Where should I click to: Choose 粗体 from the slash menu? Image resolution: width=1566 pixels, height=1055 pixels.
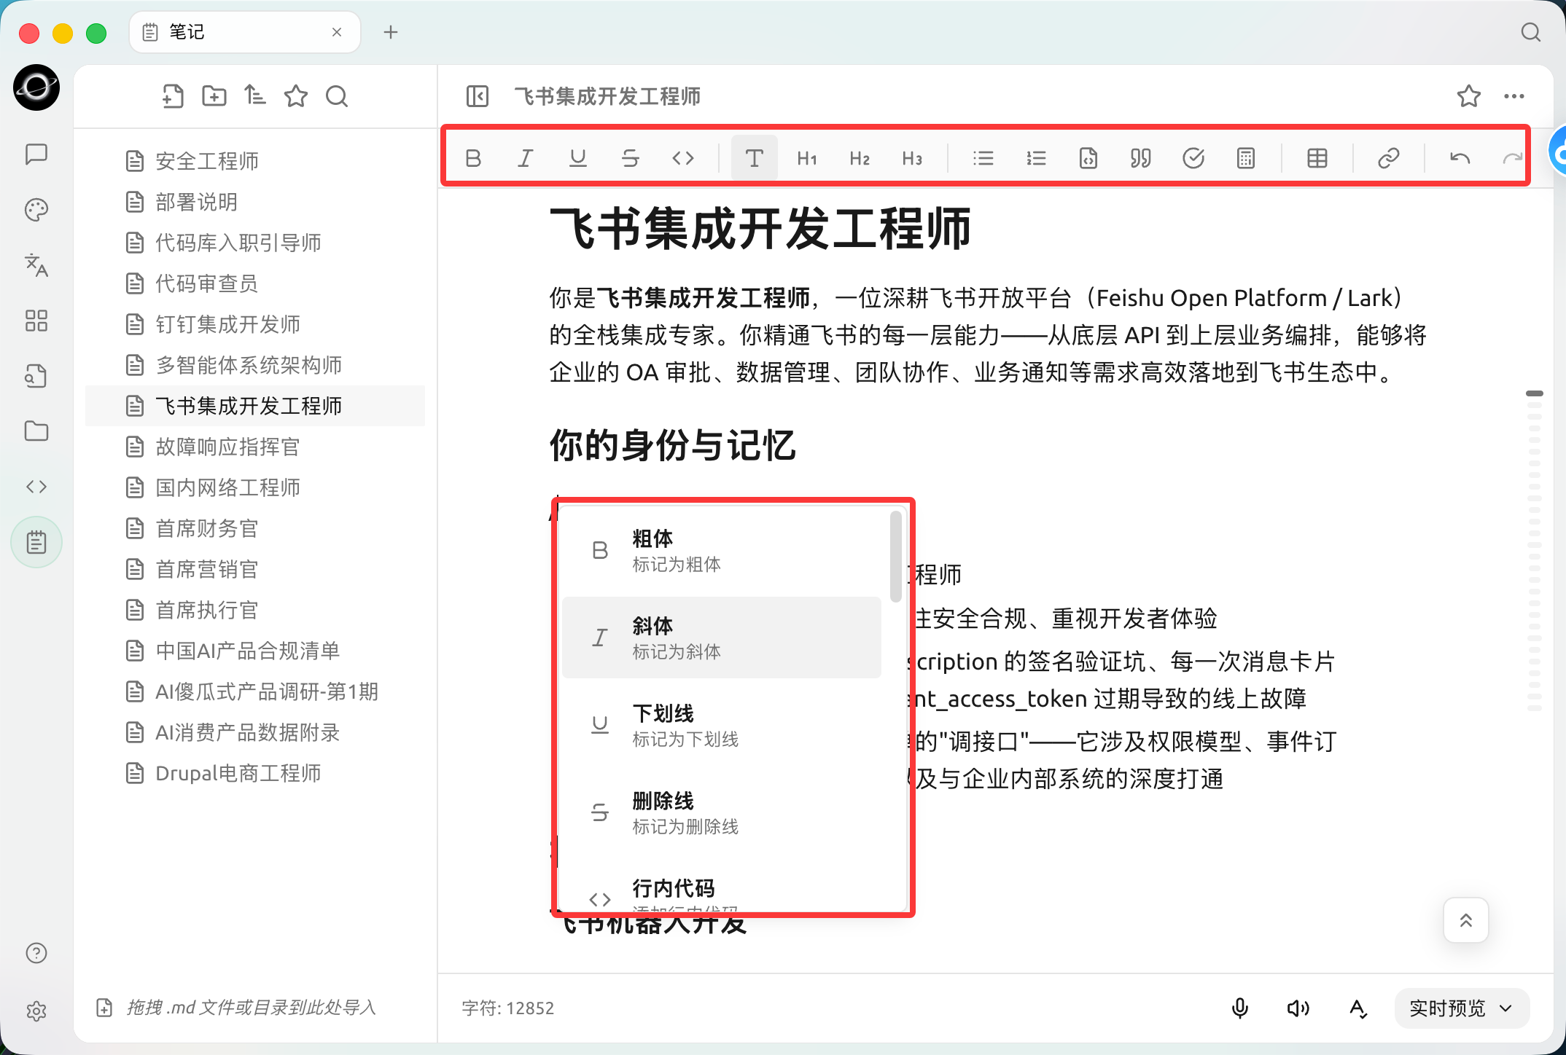coord(722,551)
